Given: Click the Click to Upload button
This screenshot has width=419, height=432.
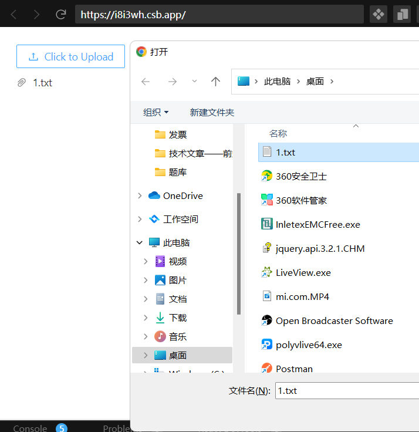Looking at the screenshot, I should 70,56.
